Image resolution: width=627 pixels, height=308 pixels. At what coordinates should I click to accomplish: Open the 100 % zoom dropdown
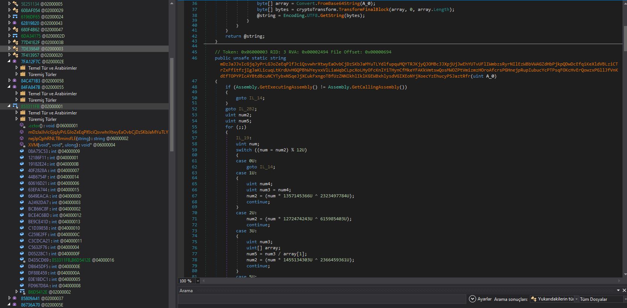click(198, 281)
